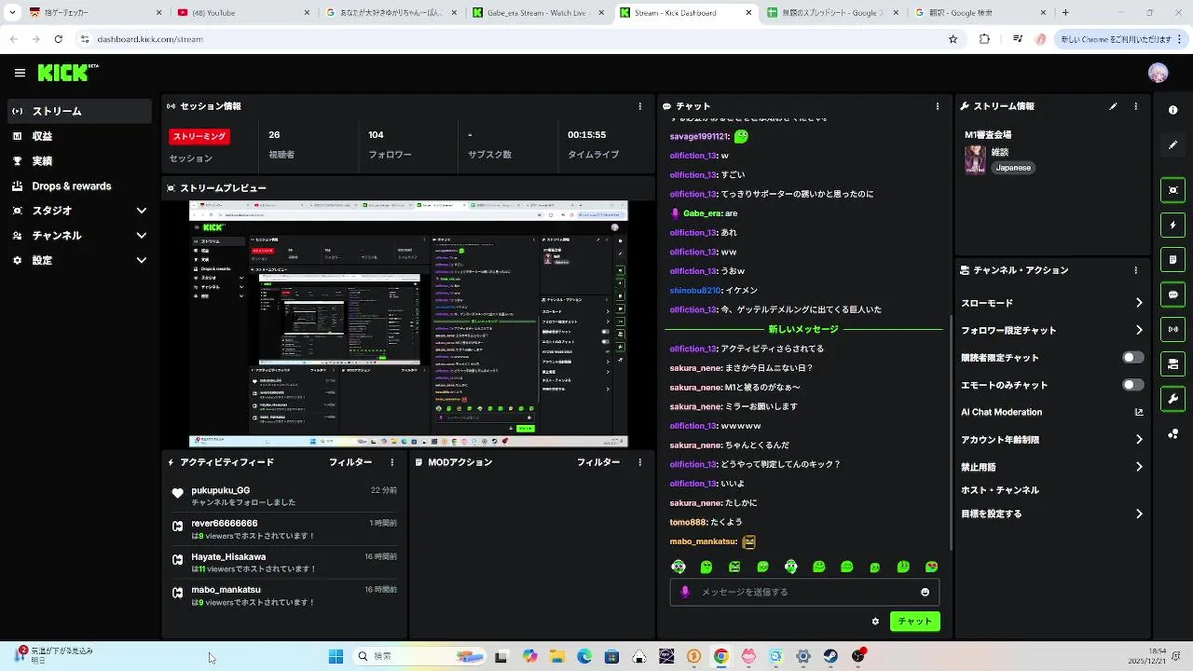The image size is (1193, 671).
Task: Click the three-dots cluster icon at the sidebar bottom
Action: (1172, 434)
